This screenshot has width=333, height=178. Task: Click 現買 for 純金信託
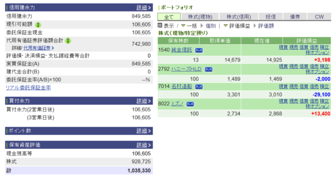click(x=283, y=47)
